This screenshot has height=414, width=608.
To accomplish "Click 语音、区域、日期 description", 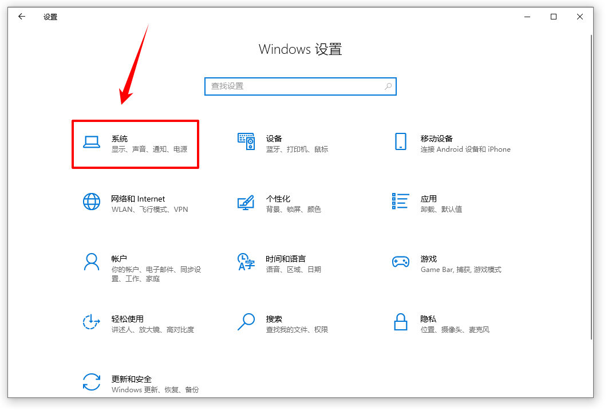I will point(294,270).
